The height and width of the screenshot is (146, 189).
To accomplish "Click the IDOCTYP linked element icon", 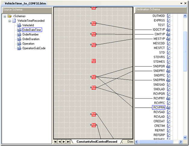I will click(169, 30).
